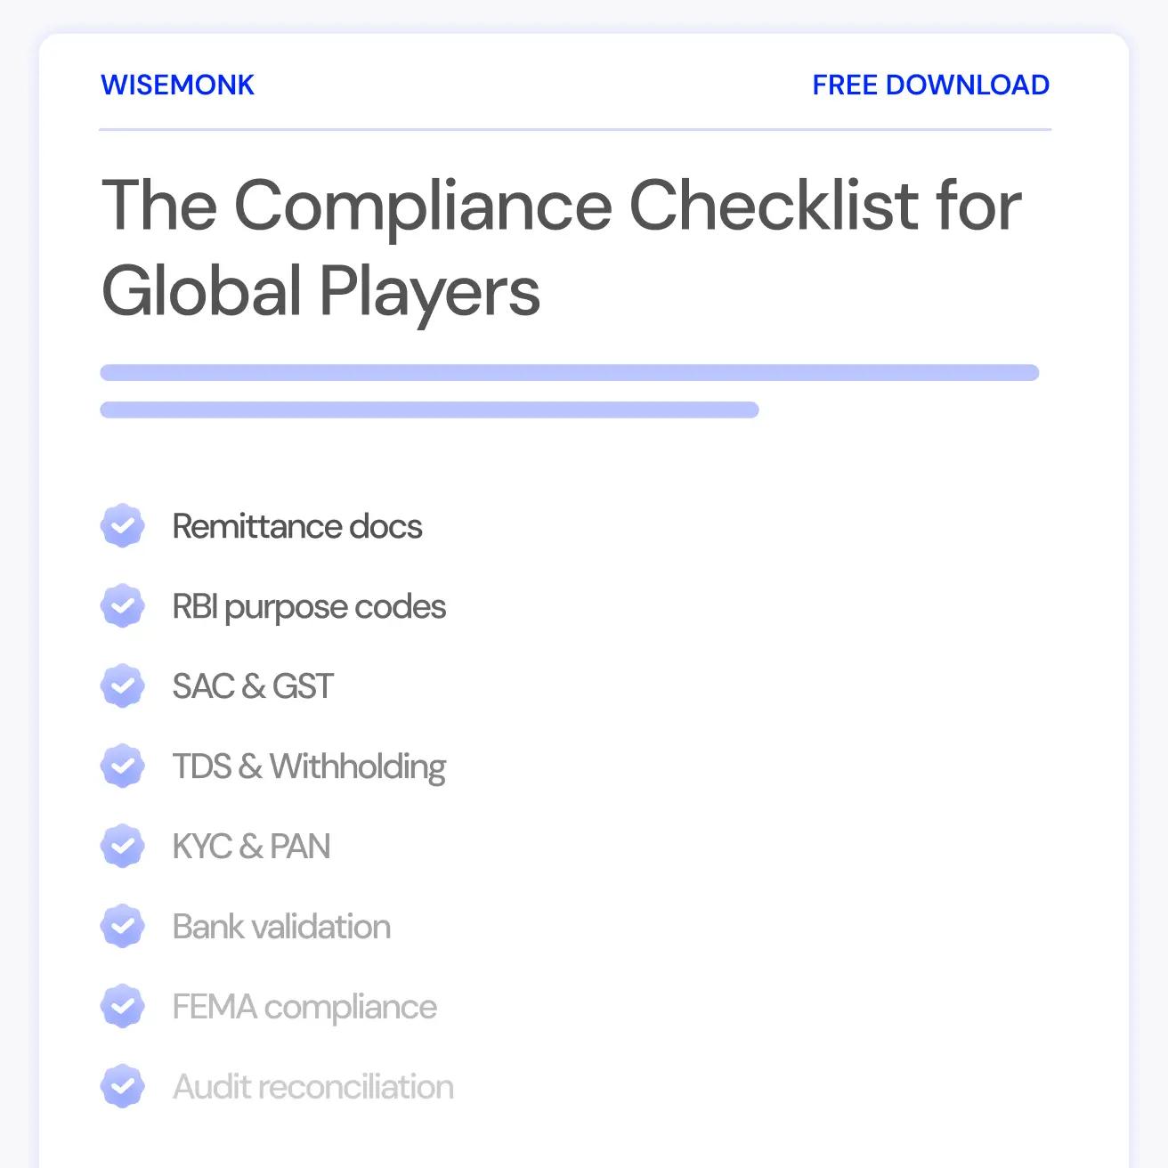This screenshot has height=1168, width=1168.
Task: Click the long purple placeholder bar
Action: point(570,372)
